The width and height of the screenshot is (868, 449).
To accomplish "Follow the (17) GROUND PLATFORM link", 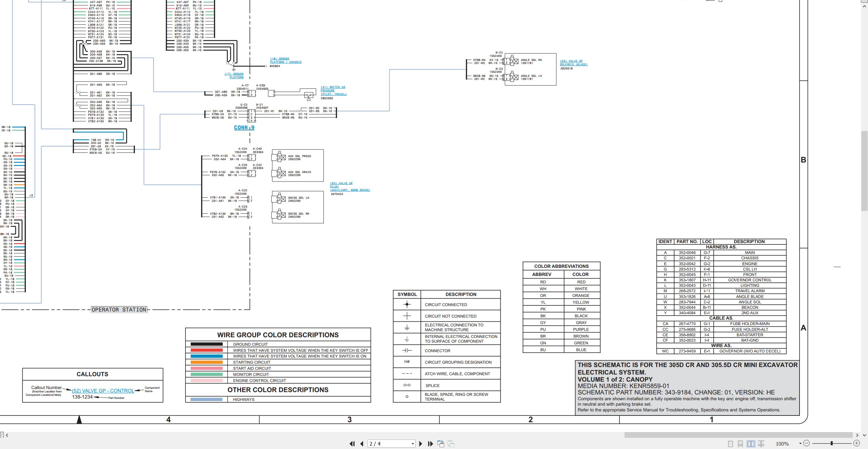I will pos(234,76).
